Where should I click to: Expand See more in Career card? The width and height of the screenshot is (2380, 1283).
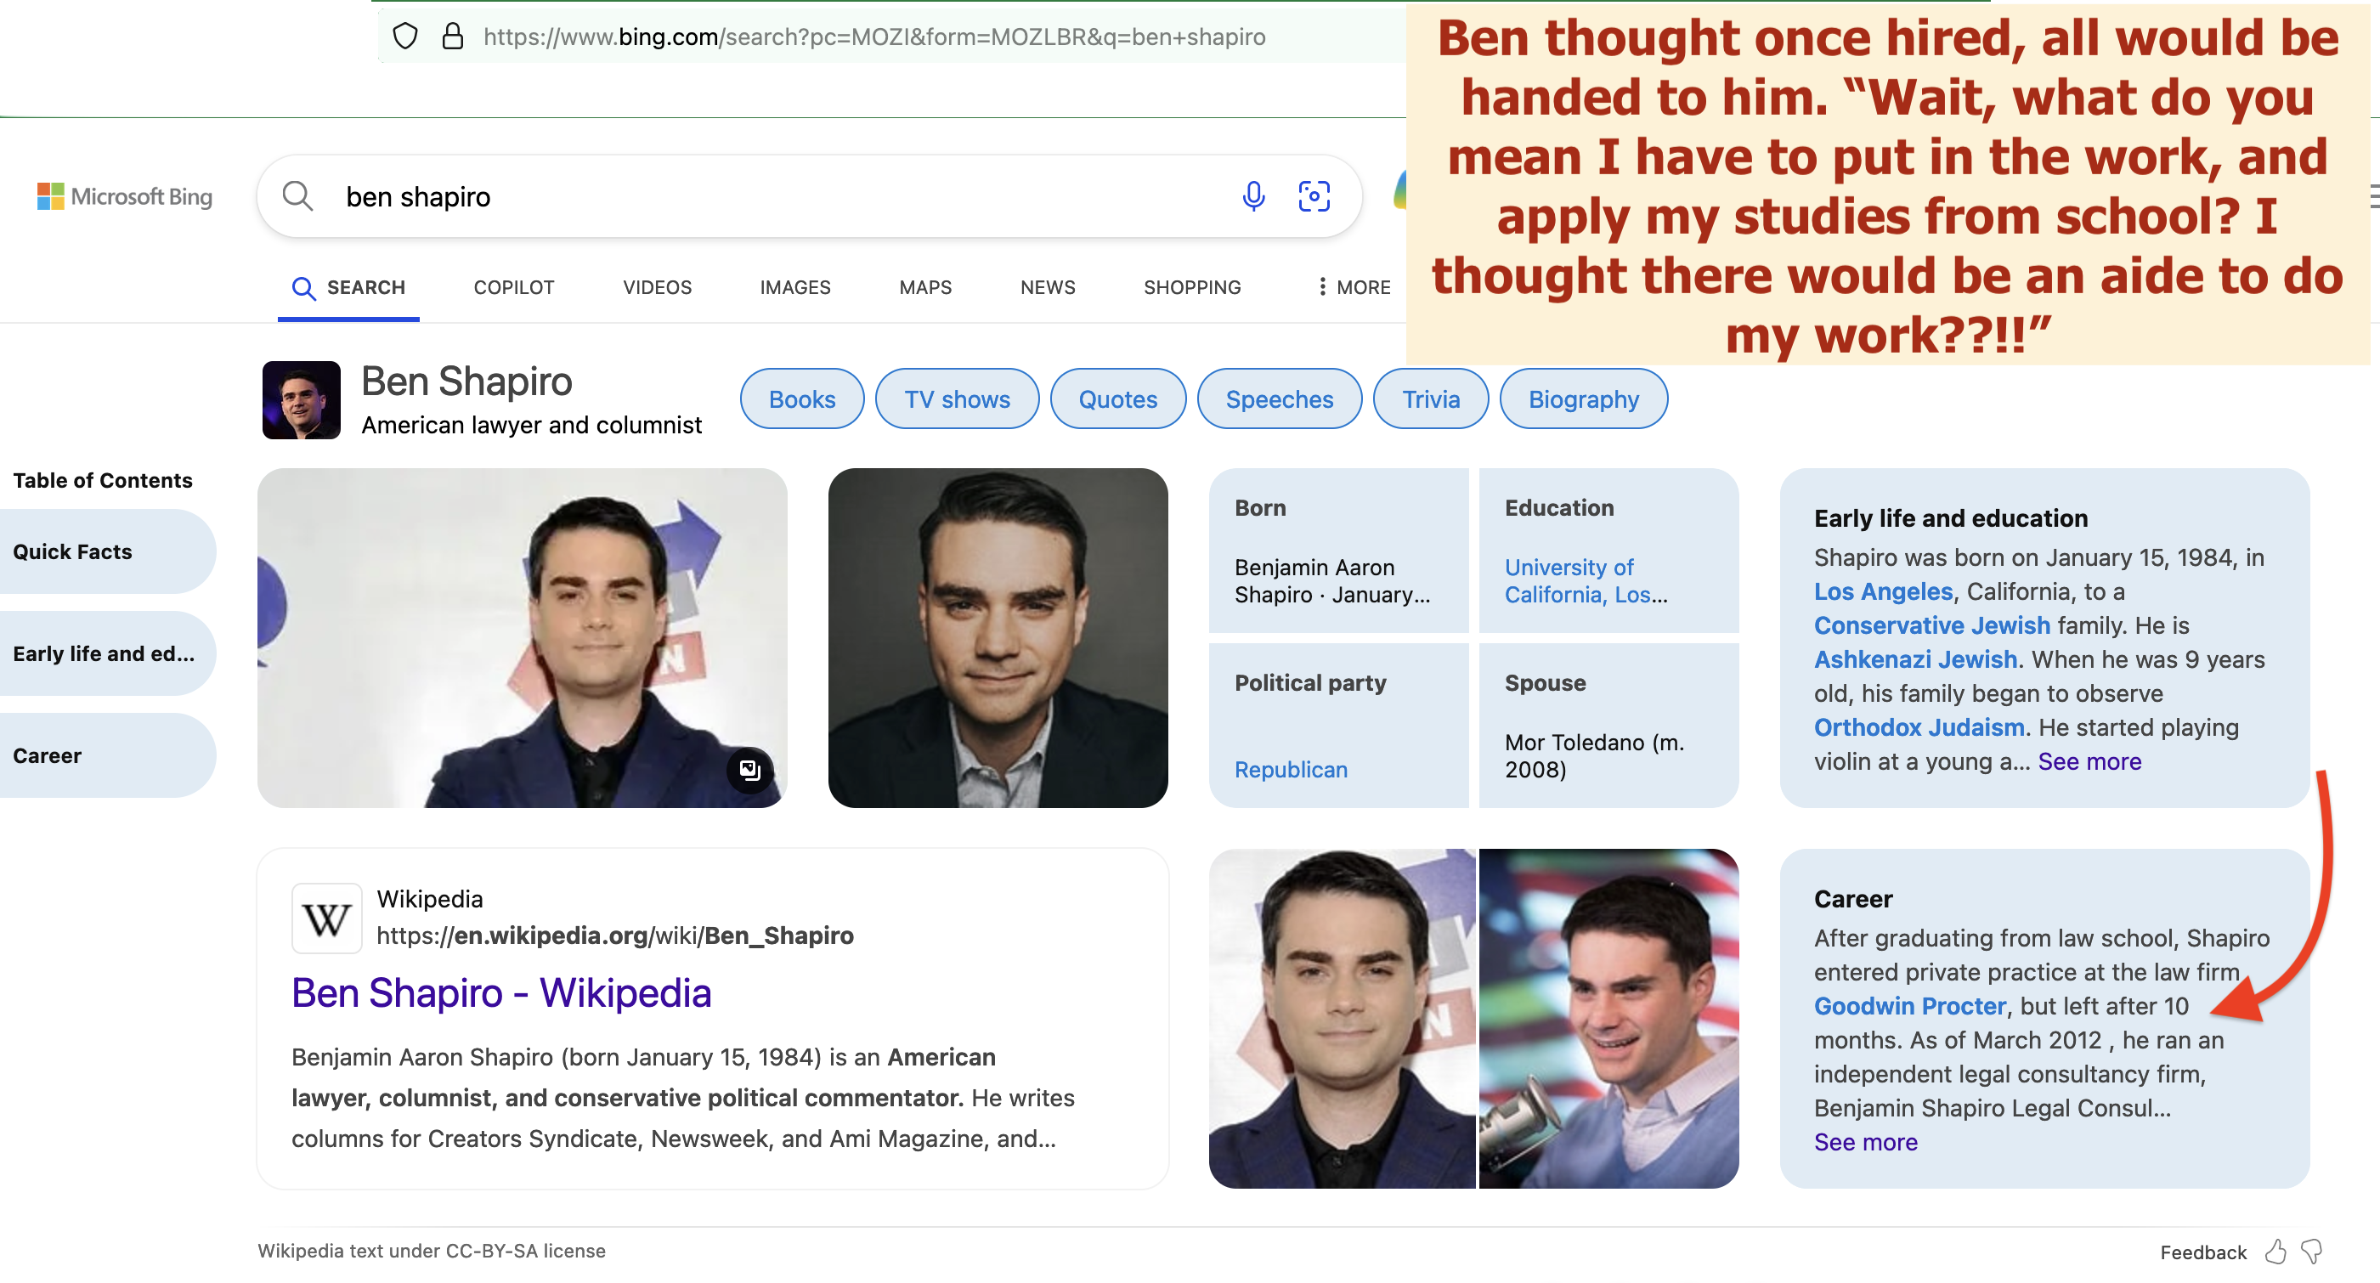point(1865,1142)
